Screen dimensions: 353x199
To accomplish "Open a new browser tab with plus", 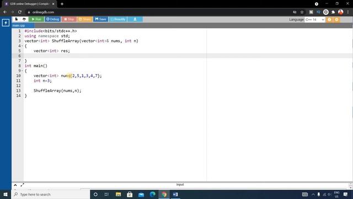I will click(x=62, y=4).
